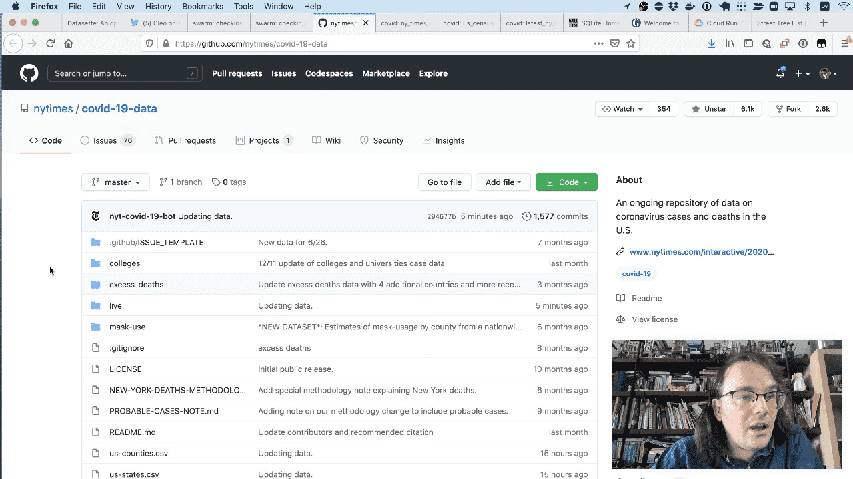The image size is (853, 479).
Task: Click Marketplace in GitHub header
Action: pyautogui.click(x=386, y=73)
